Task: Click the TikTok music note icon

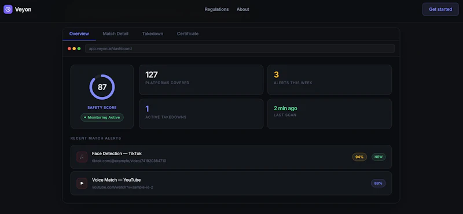Action: click(82, 157)
